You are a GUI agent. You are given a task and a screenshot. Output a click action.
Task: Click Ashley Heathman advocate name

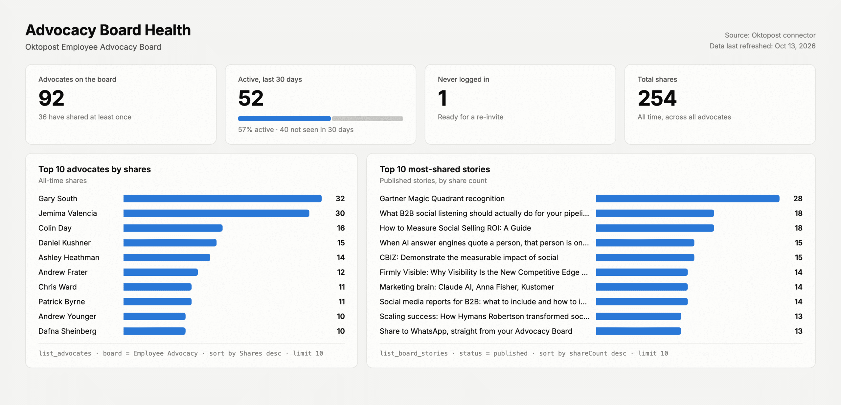click(x=69, y=257)
